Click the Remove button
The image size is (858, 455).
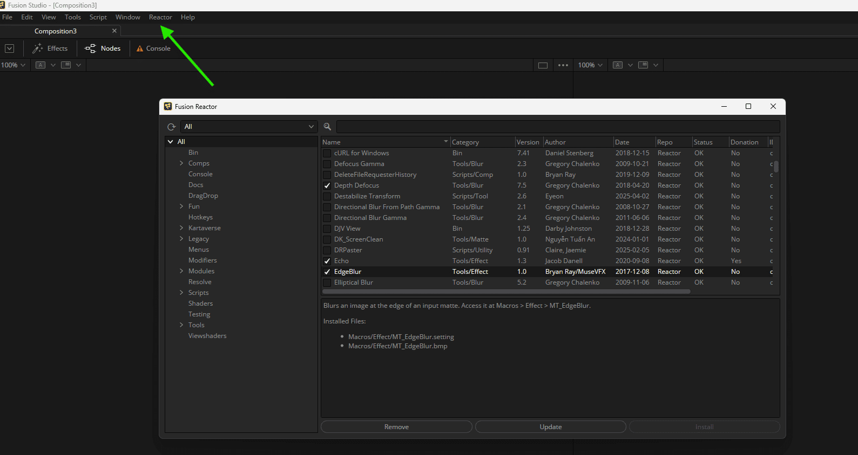click(396, 427)
